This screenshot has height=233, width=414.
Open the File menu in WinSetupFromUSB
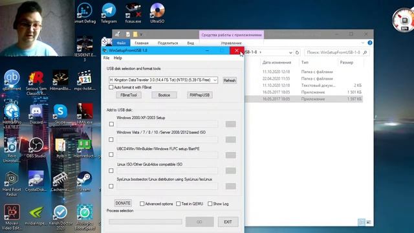coord(106,58)
